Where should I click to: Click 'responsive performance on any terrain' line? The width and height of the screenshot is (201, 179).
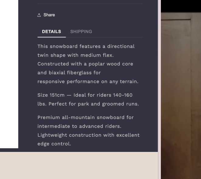pos(88,82)
